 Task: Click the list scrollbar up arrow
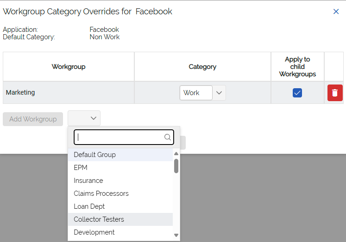point(176,154)
